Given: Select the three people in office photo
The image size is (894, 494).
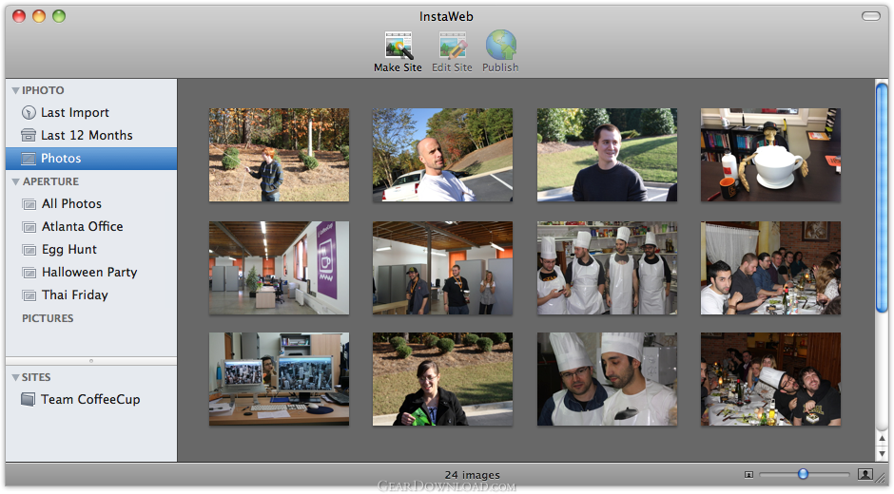Looking at the screenshot, I should coord(442,268).
